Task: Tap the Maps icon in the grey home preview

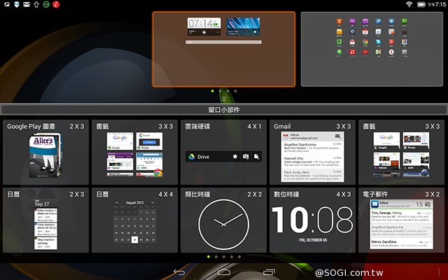Action: tap(378, 52)
